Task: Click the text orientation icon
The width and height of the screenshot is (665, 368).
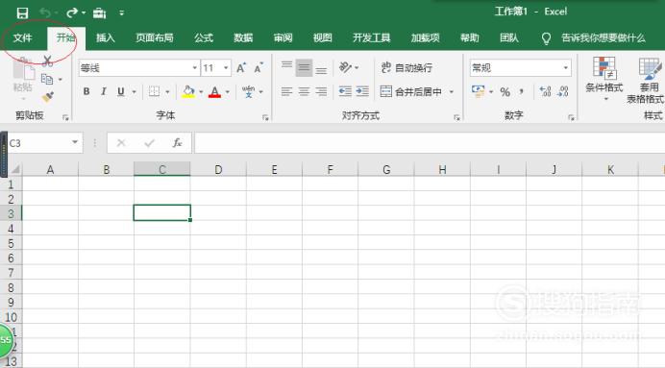Action: pos(345,67)
